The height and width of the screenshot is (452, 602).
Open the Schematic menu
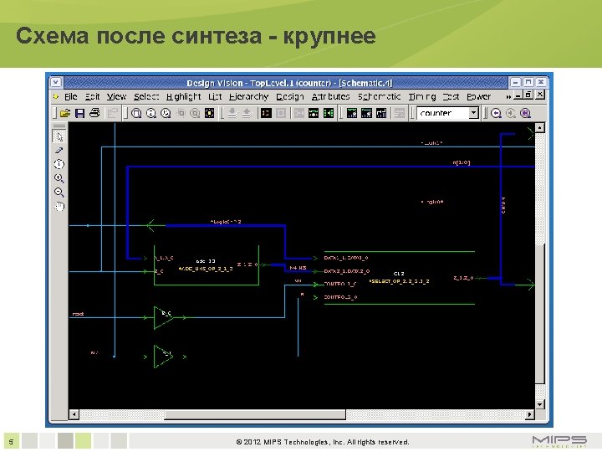[x=379, y=96]
